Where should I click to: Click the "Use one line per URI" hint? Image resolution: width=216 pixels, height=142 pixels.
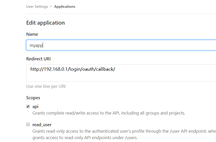pos(46,86)
